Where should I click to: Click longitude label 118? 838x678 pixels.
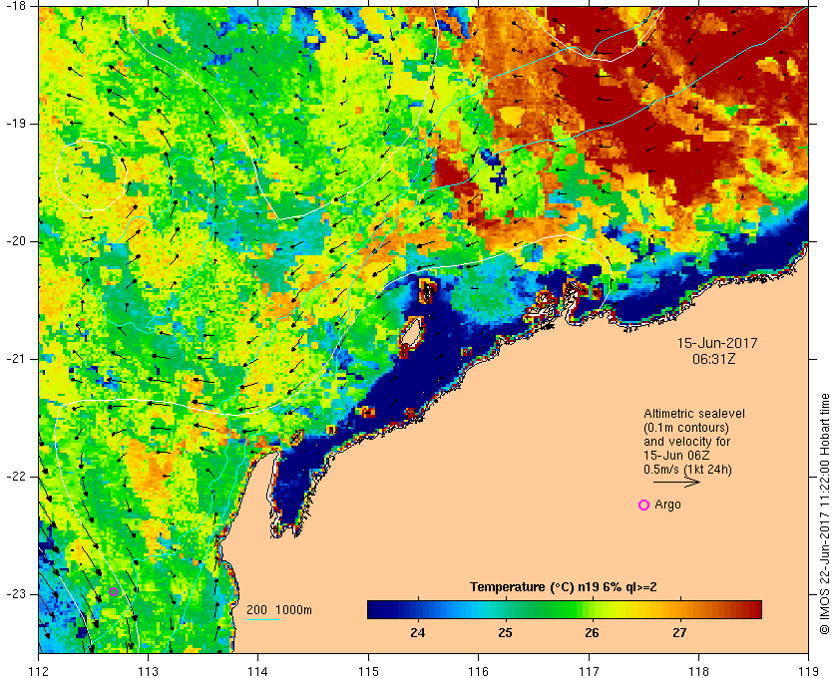tap(698, 671)
